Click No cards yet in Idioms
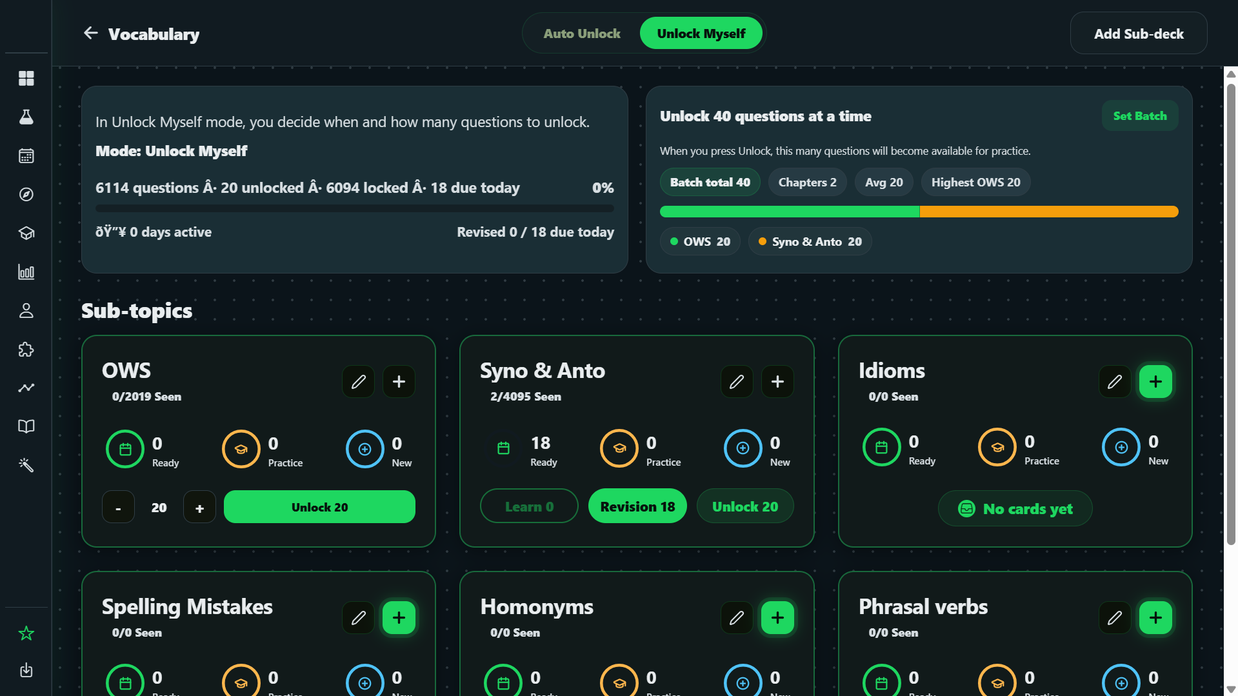Screen dimensions: 1238x696 pos(1015,508)
